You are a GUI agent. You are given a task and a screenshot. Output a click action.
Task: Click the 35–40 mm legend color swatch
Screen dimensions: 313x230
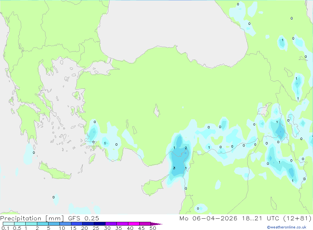[x=122, y=224]
